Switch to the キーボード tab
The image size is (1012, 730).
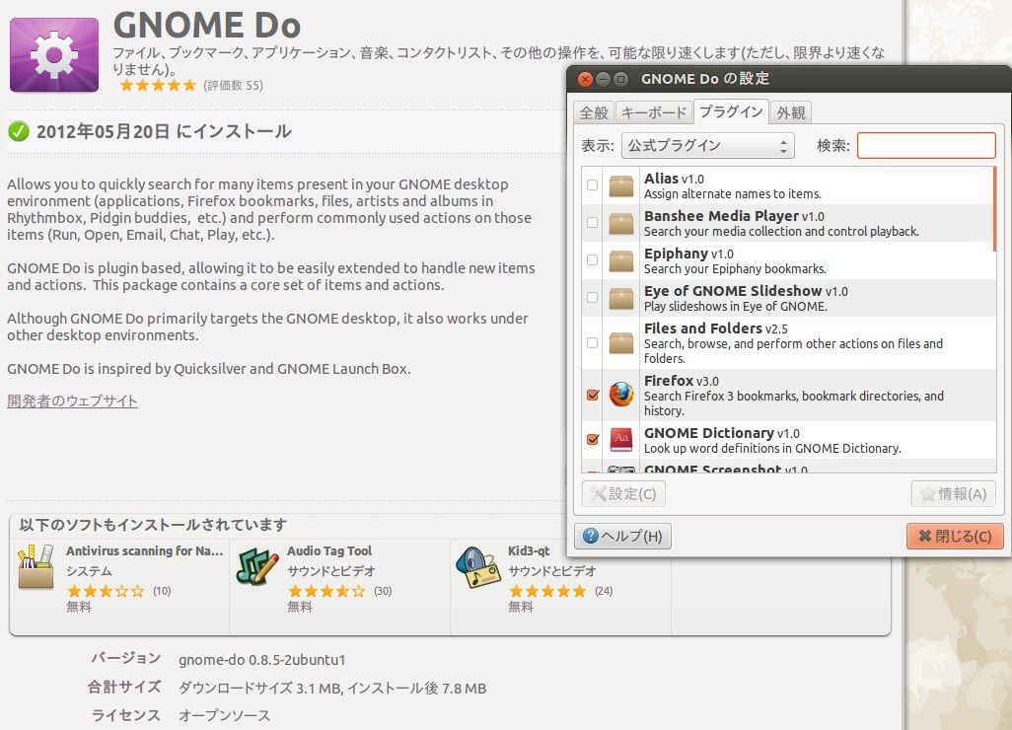point(654,113)
